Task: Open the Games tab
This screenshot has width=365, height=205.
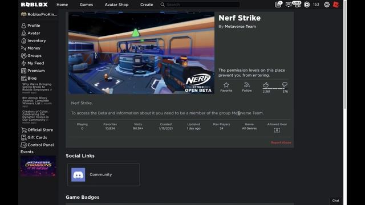Action: pos(86,5)
